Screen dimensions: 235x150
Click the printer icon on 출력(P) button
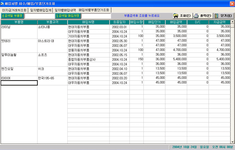point(196,16)
